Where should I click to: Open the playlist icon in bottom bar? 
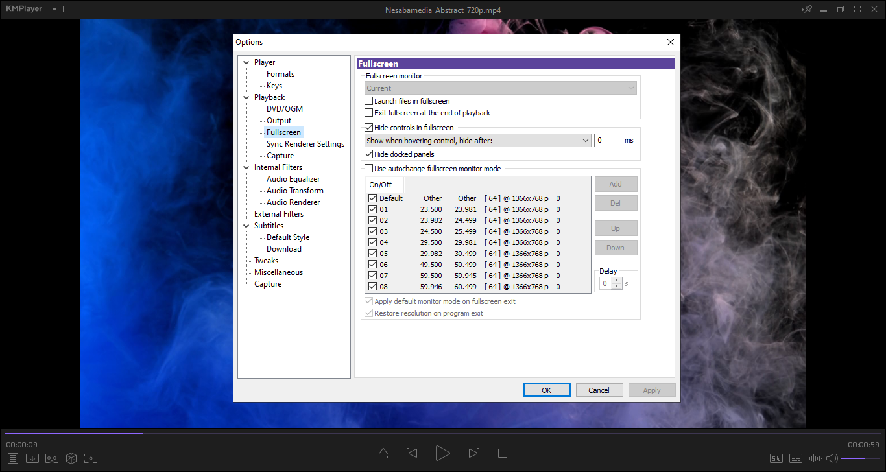click(x=13, y=458)
